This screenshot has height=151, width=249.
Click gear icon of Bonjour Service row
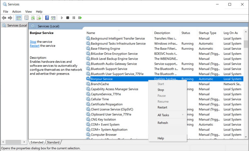[88, 79]
